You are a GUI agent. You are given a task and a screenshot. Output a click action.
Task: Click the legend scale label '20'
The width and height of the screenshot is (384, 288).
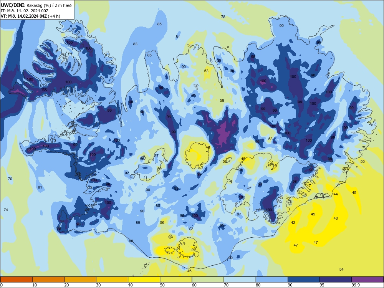tap(66, 285)
